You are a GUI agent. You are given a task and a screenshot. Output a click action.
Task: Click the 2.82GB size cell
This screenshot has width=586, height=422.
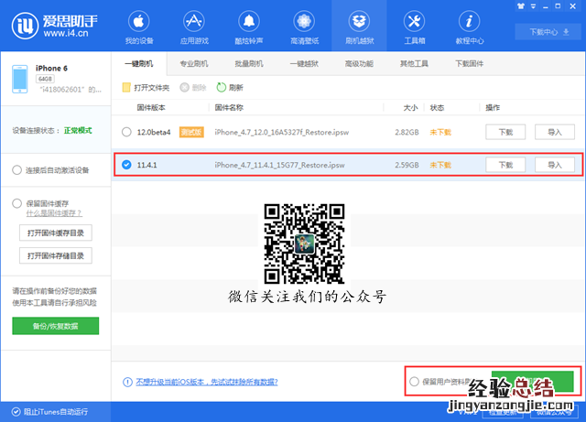(407, 133)
